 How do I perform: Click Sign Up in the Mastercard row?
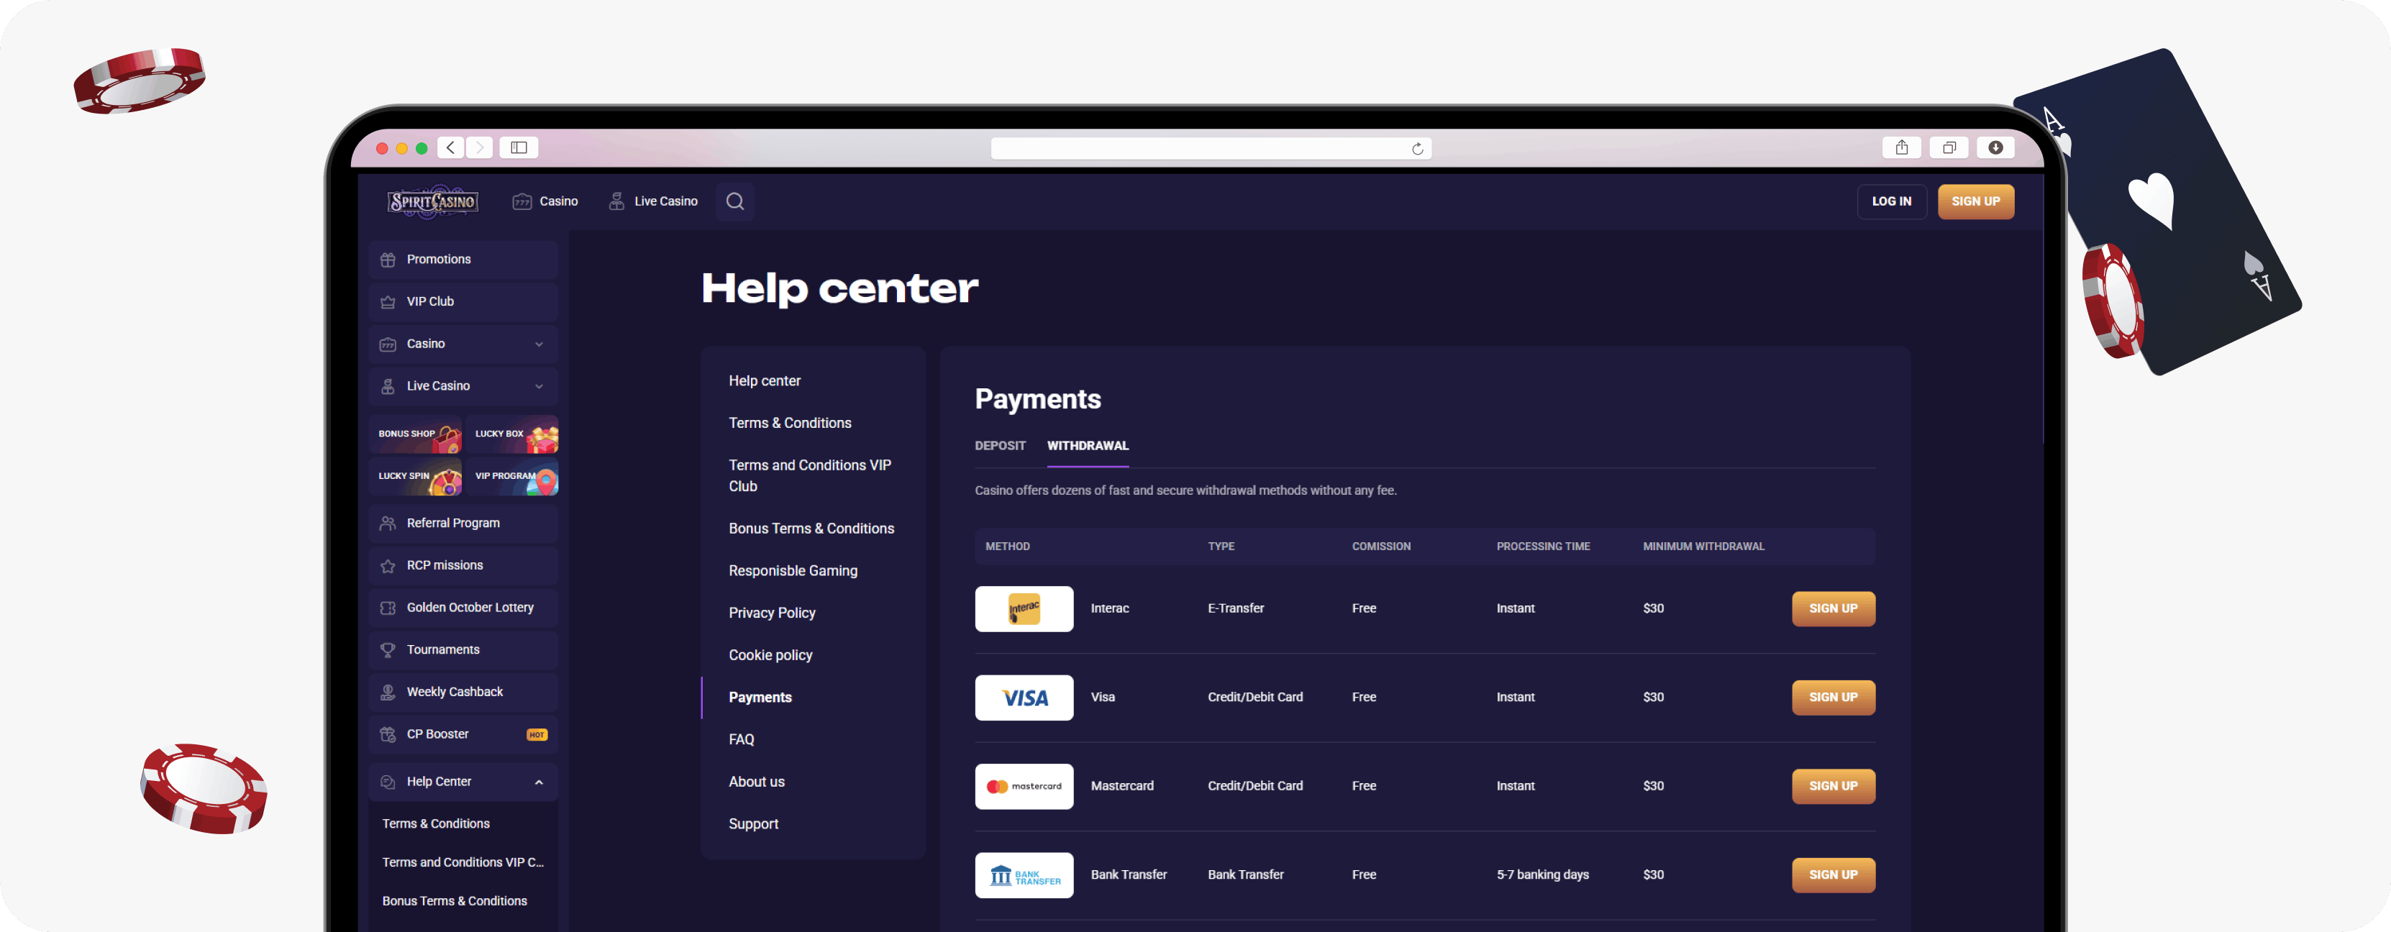[x=1833, y=786]
